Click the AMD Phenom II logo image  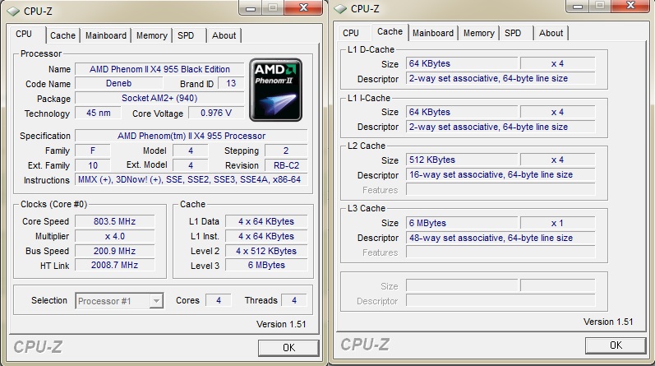275,90
